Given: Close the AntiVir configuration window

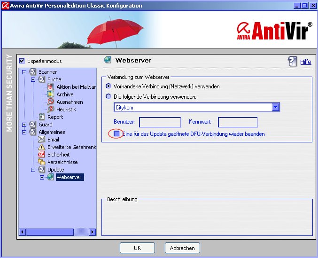Looking at the screenshot, I should pos(313,6).
